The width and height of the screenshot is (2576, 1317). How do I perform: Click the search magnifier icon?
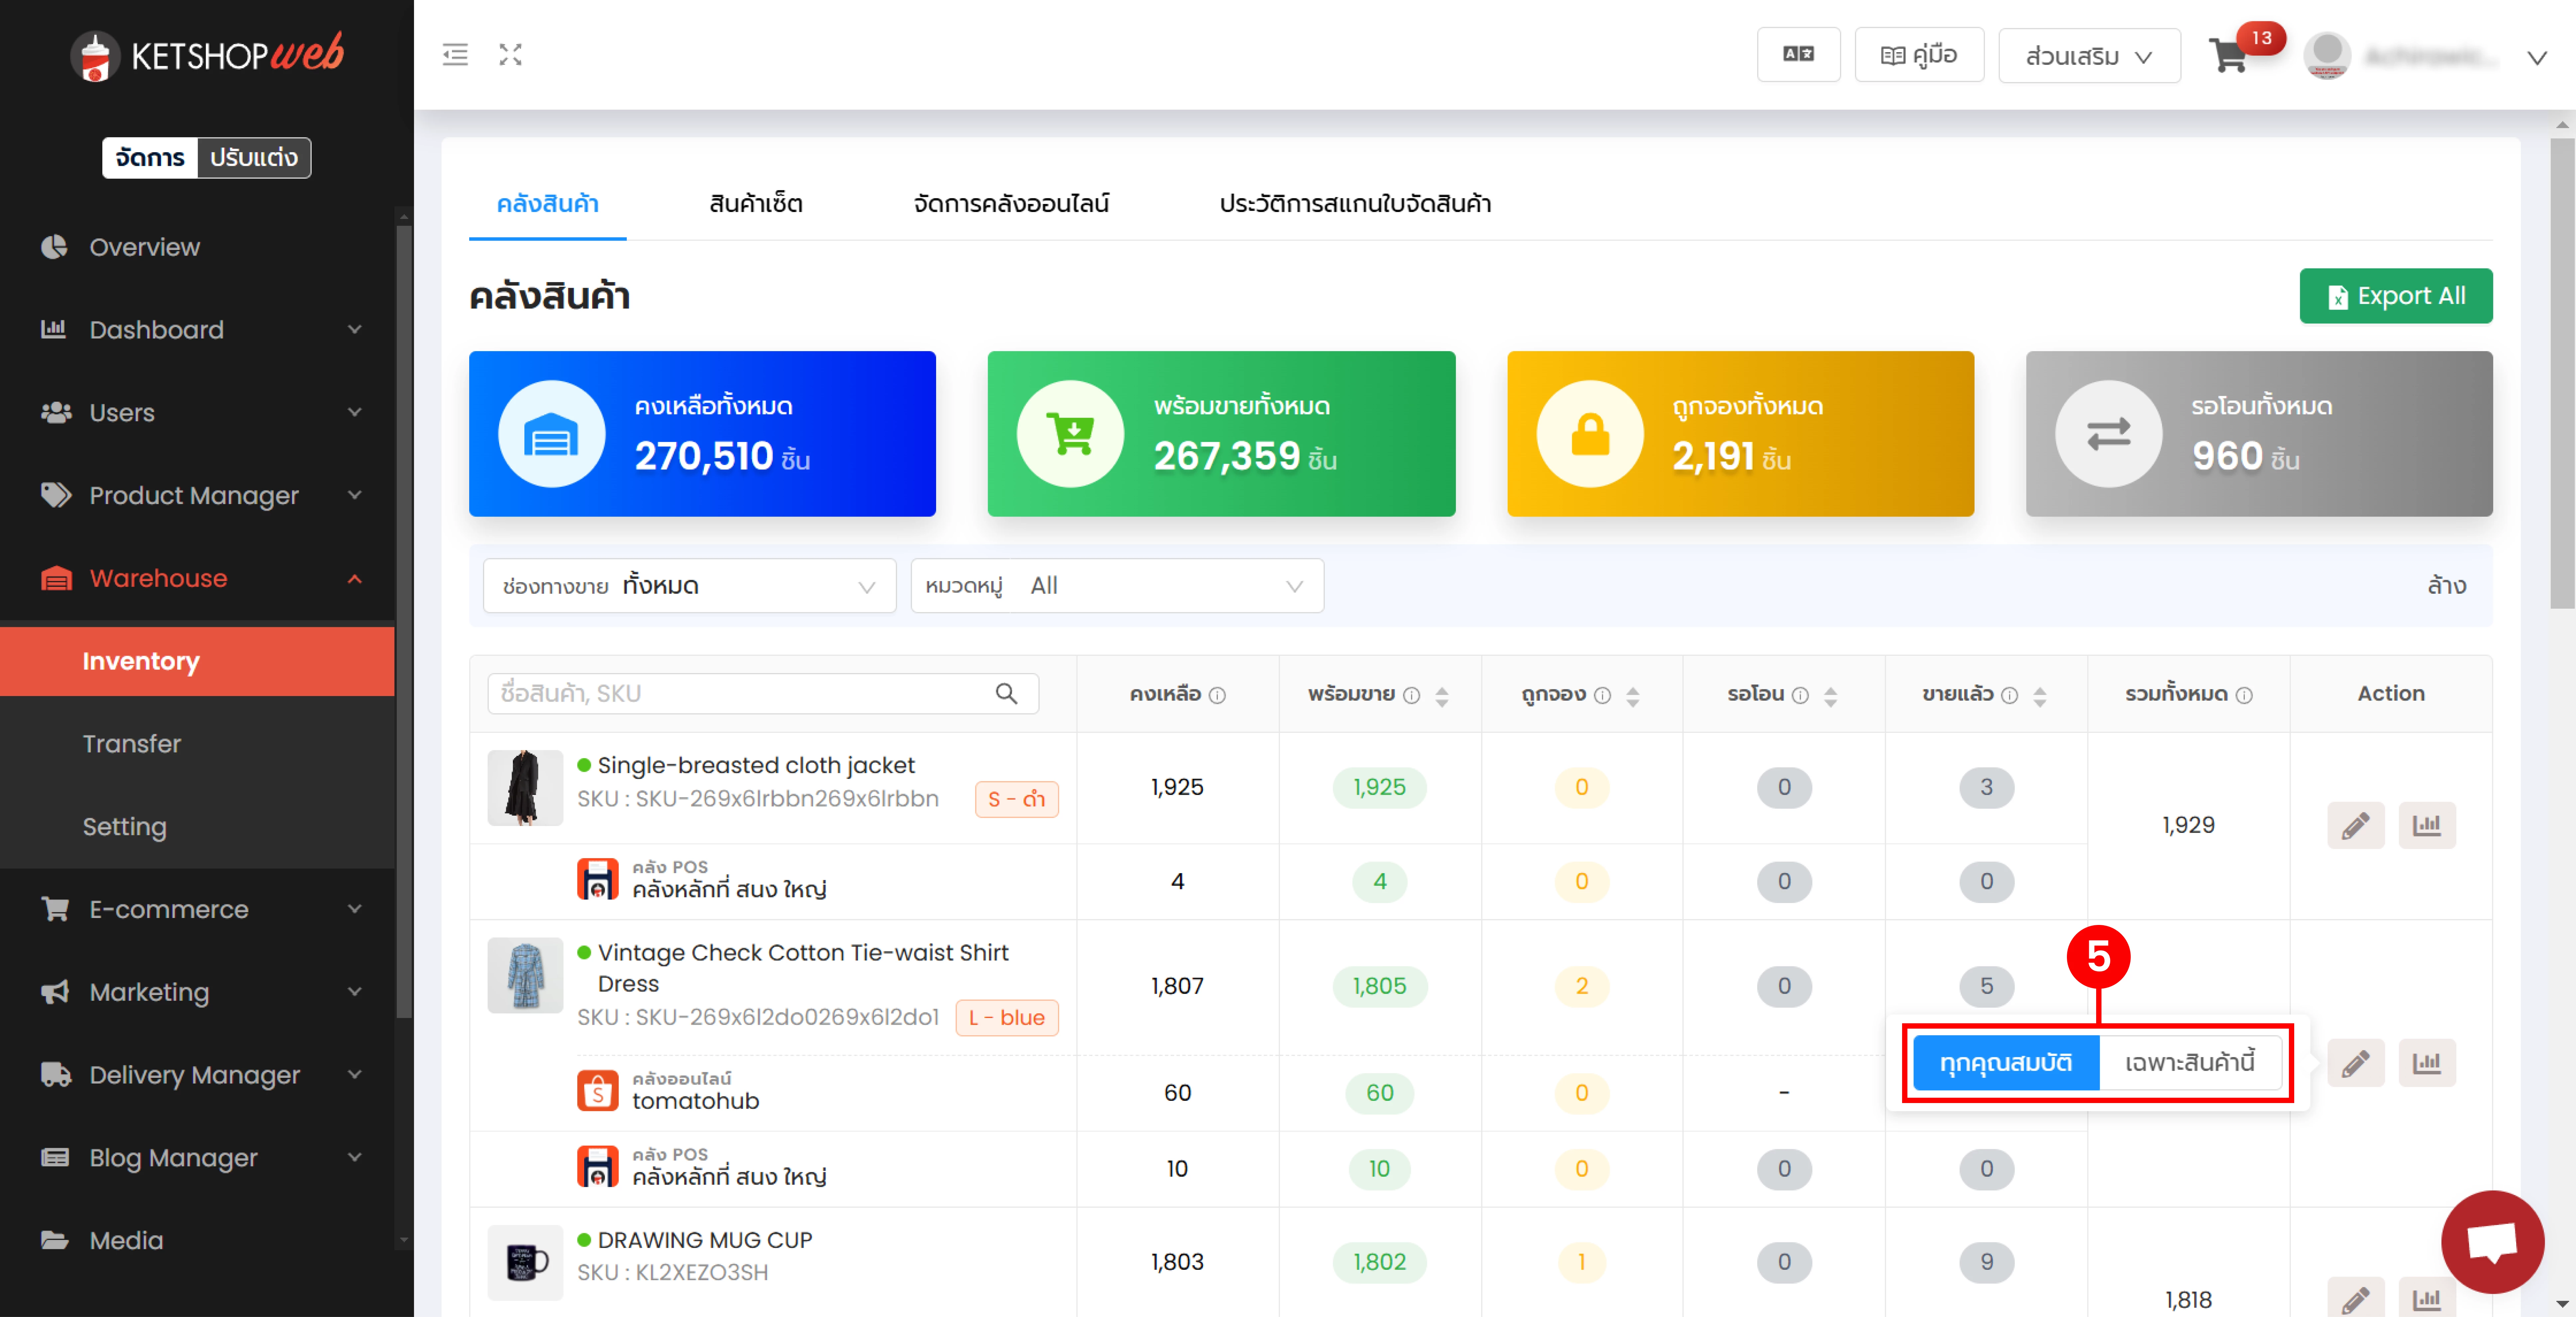point(1006,693)
